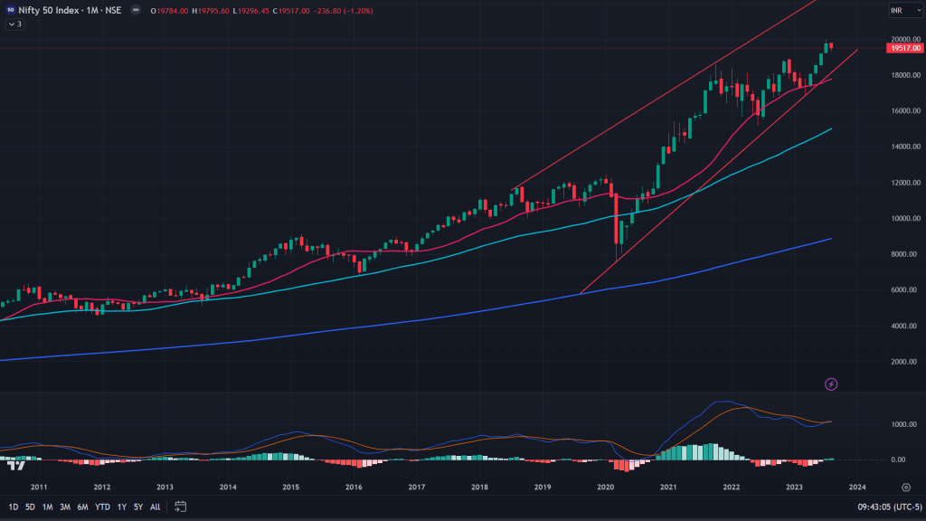Click the TradingView logo at chart bottom left
Viewport: 926px width, 521px height.
pos(14,465)
